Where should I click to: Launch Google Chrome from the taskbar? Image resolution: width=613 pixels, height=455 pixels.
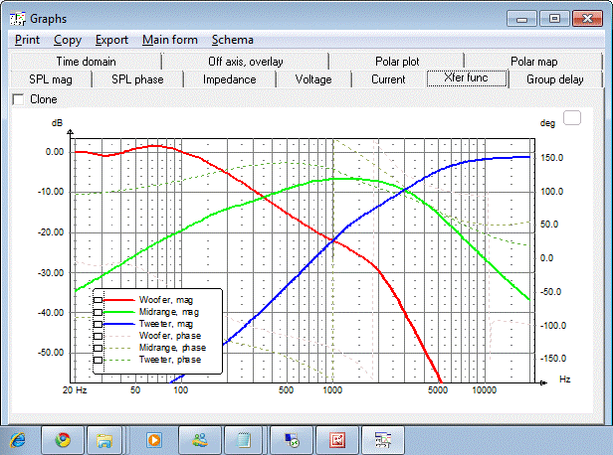point(63,440)
